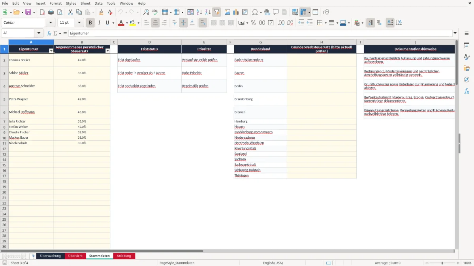Adjust the zoom slider in status bar
Screen dimensions: 474x266
442,263
